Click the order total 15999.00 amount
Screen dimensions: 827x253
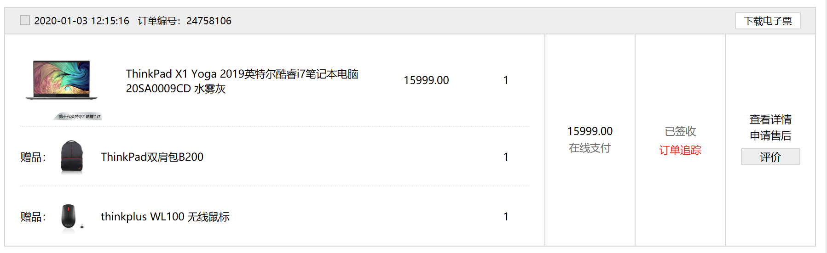[590, 131]
